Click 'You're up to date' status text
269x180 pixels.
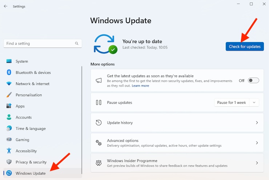click(x=142, y=41)
